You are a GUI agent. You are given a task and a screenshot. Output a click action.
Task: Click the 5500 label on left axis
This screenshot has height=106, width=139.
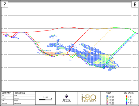pyautogui.click(x=6, y=55)
